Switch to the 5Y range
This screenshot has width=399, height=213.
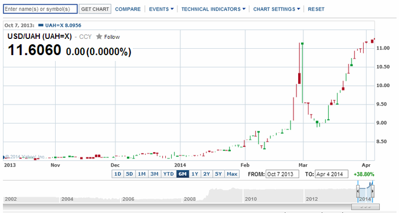tap(218, 174)
